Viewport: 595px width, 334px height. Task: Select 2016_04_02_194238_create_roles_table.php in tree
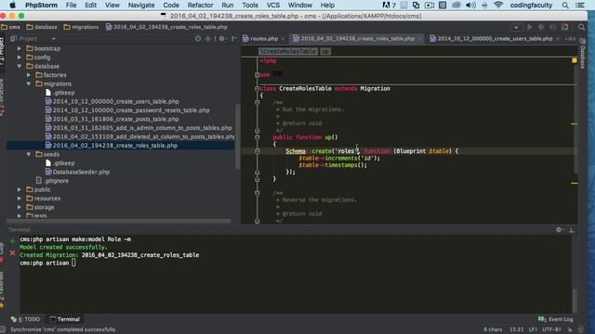pos(115,146)
